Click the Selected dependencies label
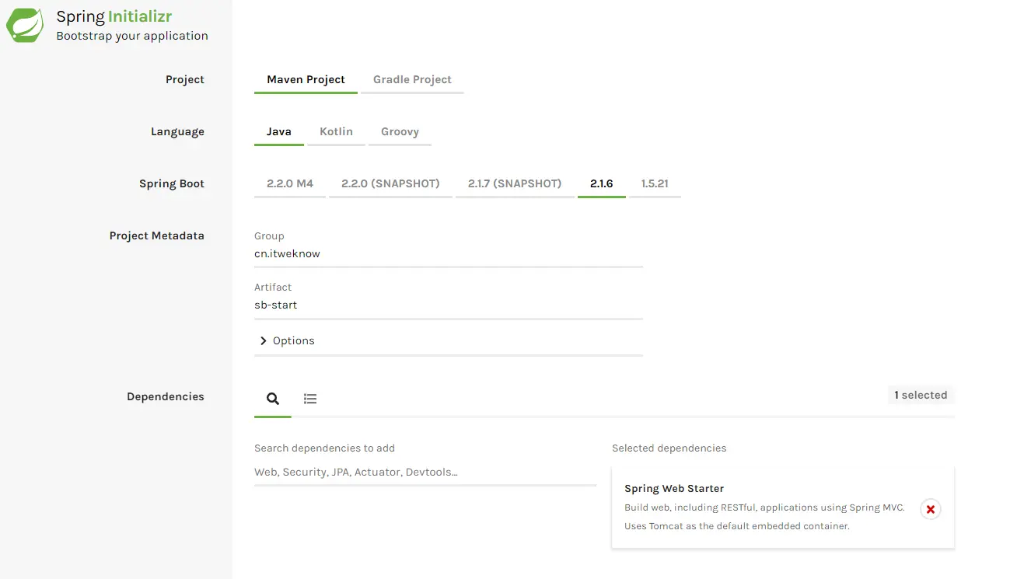The width and height of the screenshot is (1010, 579). pyautogui.click(x=669, y=448)
